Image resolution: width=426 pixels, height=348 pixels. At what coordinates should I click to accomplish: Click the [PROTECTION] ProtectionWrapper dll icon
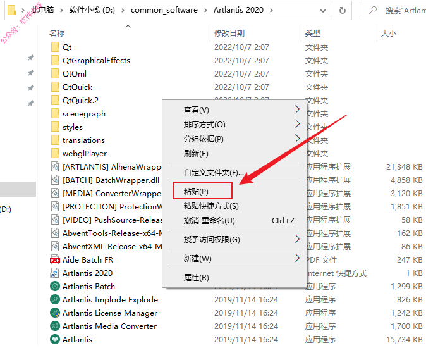click(x=55, y=207)
